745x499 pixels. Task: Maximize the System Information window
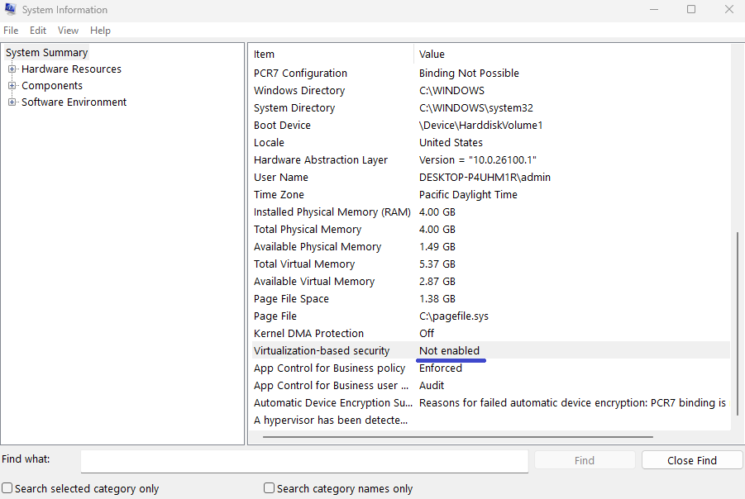691,10
